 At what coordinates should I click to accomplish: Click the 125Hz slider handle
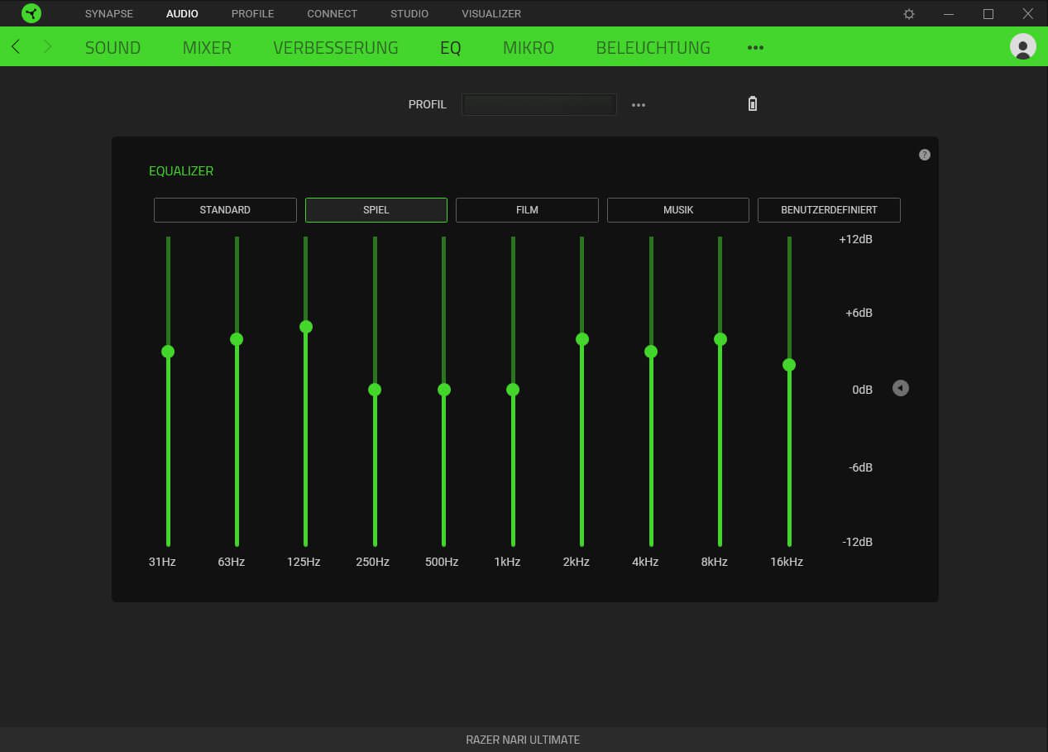coord(306,327)
